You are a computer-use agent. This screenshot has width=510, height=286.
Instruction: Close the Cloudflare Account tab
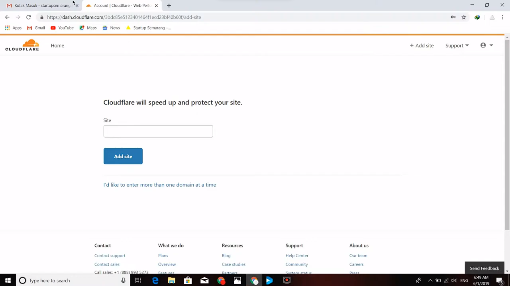click(156, 5)
